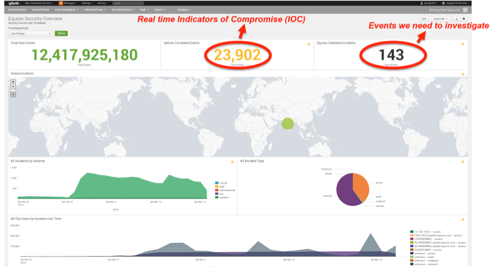Click the orange Messages count badge
This screenshot has width=496, height=267.
61,3
